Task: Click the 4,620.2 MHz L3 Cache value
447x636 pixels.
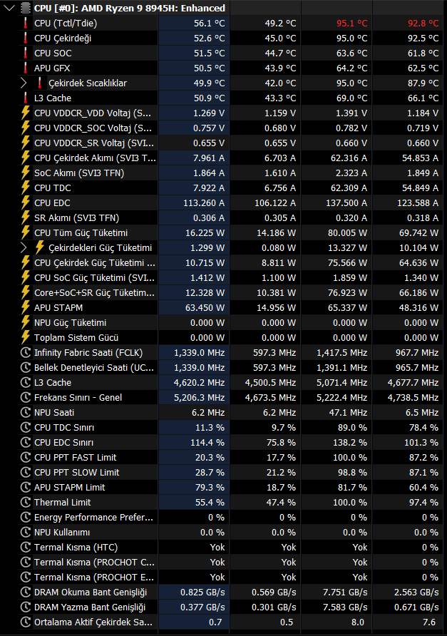Action: click(199, 382)
